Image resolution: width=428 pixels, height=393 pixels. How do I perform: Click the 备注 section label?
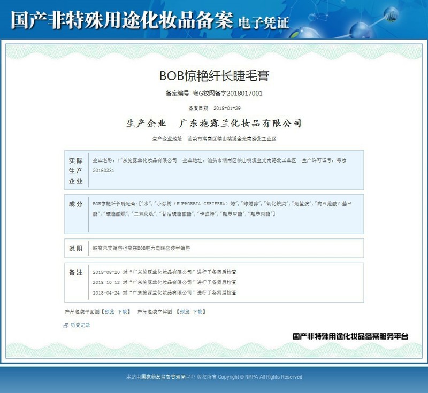[x=75, y=272]
